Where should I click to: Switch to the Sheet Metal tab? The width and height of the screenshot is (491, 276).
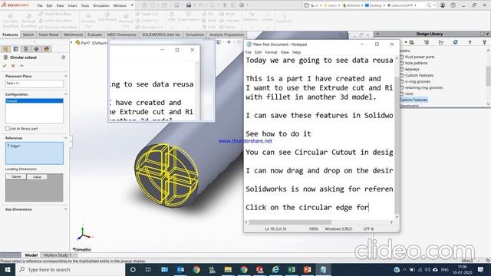[48, 34]
